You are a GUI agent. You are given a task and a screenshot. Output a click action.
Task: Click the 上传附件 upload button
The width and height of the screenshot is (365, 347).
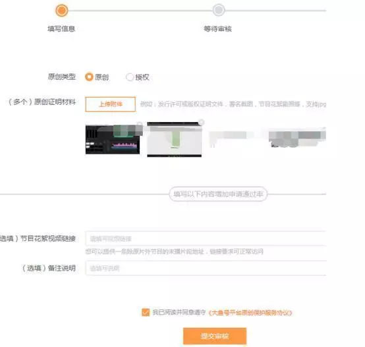[x=110, y=104]
